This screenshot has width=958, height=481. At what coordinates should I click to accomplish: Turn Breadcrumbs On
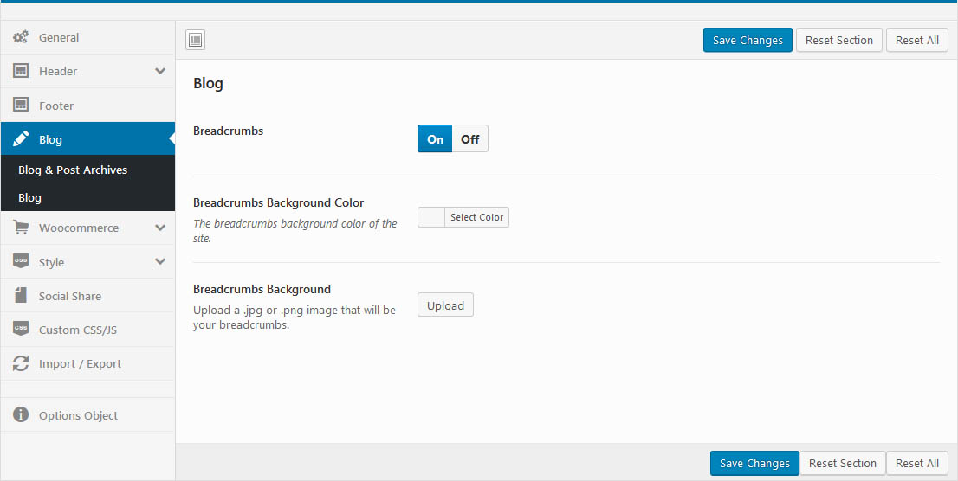pyautogui.click(x=435, y=139)
